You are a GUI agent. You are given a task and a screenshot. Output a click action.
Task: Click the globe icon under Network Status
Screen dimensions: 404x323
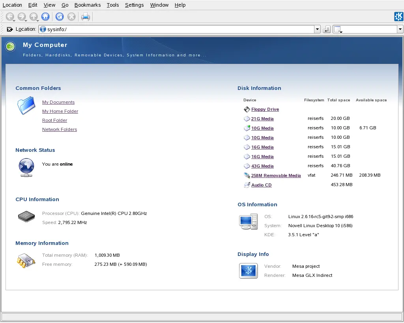click(26, 167)
